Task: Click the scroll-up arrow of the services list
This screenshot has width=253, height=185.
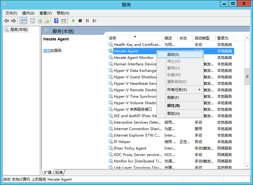Action: click(x=247, y=38)
